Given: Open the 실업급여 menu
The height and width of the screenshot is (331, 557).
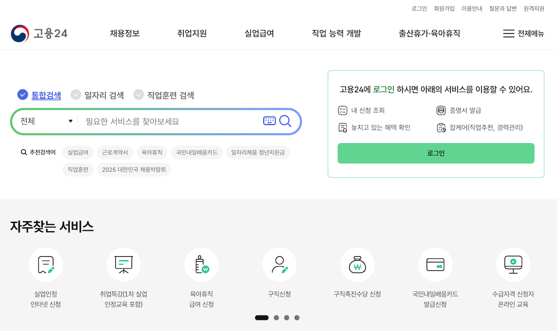Looking at the screenshot, I should point(260,33).
